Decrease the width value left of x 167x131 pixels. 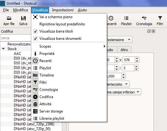117,61
